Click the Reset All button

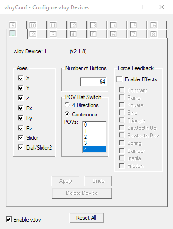coord(86,218)
